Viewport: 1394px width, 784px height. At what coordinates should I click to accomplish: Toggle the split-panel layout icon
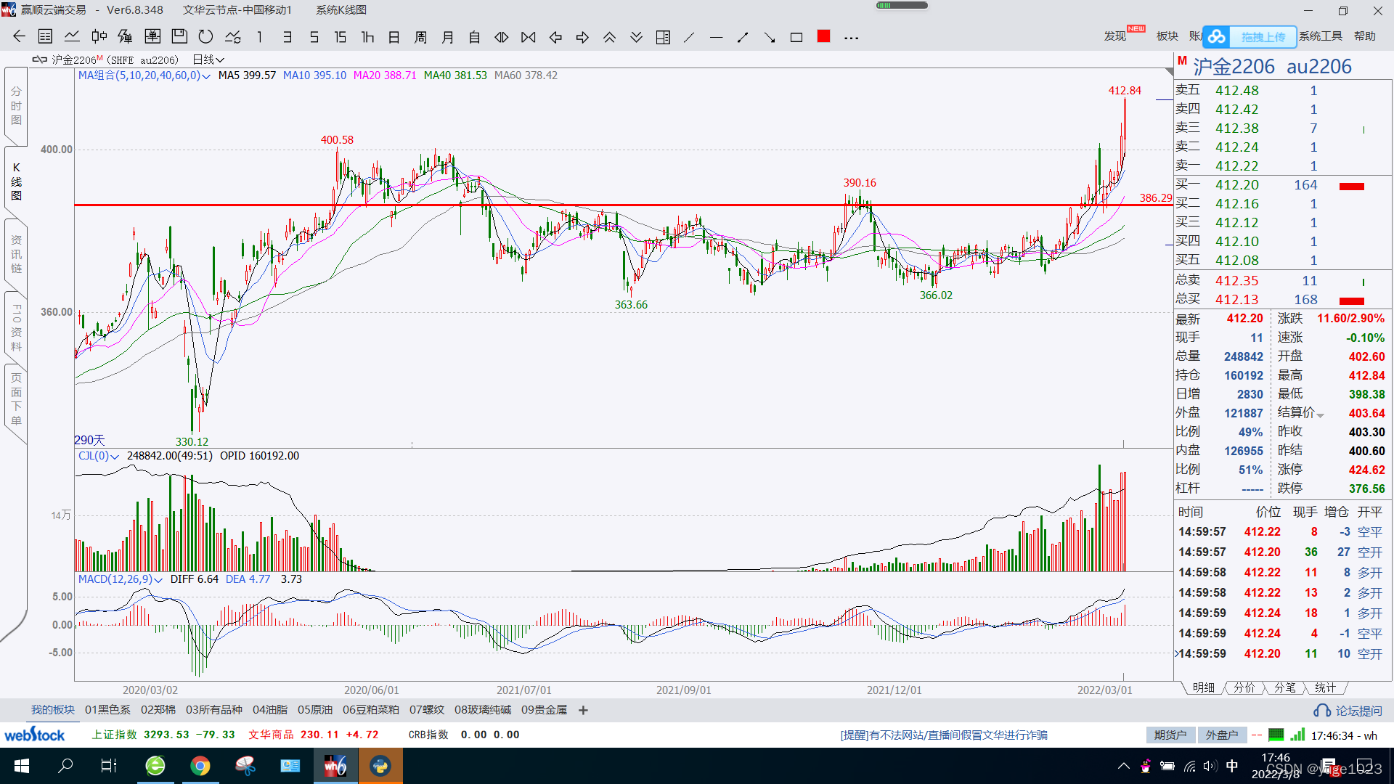663,37
